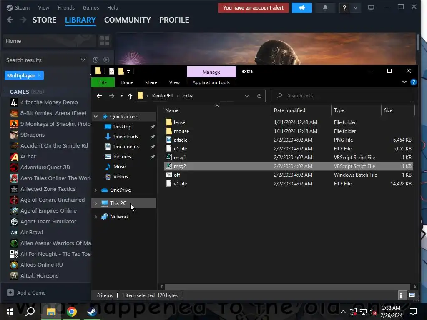
Task: Open File Explorer from the taskbar
Action: [51, 312]
